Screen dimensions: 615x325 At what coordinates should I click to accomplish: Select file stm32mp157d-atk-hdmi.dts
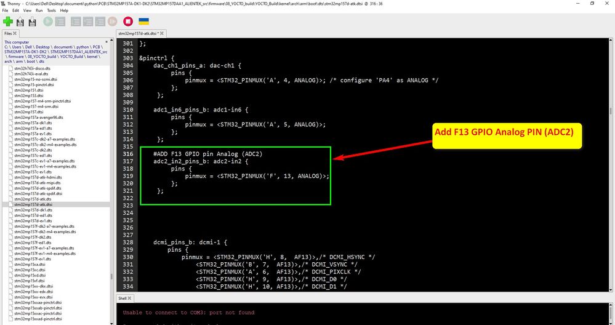38,177
